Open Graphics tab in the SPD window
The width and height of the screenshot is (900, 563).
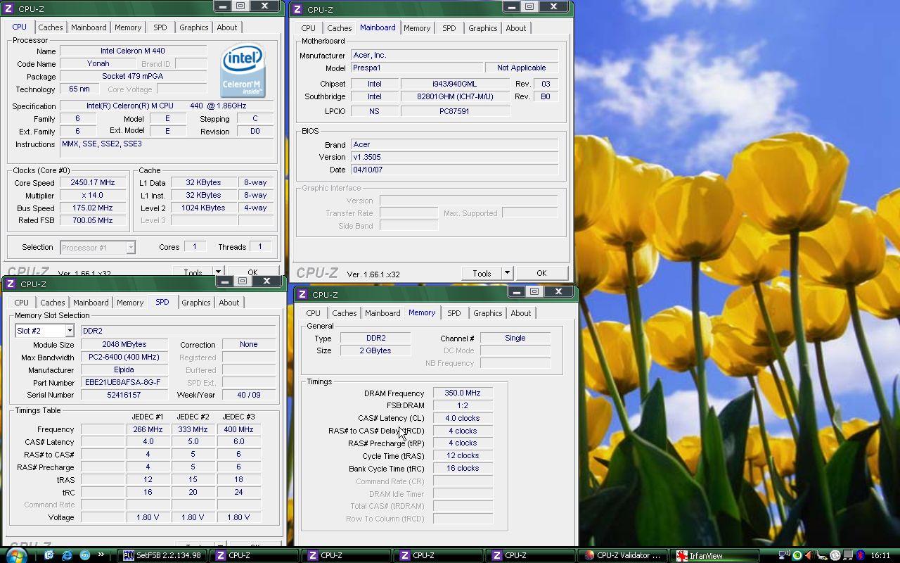click(x=195, y=303)
